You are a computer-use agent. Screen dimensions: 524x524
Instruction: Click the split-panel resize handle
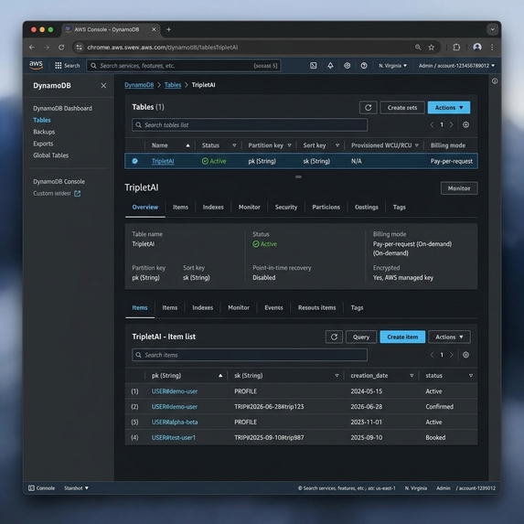coord(298,176)
